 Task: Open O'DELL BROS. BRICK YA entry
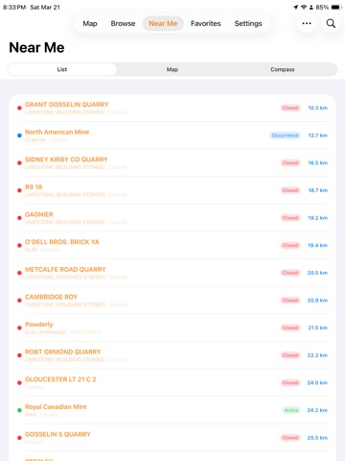(172, 245)
